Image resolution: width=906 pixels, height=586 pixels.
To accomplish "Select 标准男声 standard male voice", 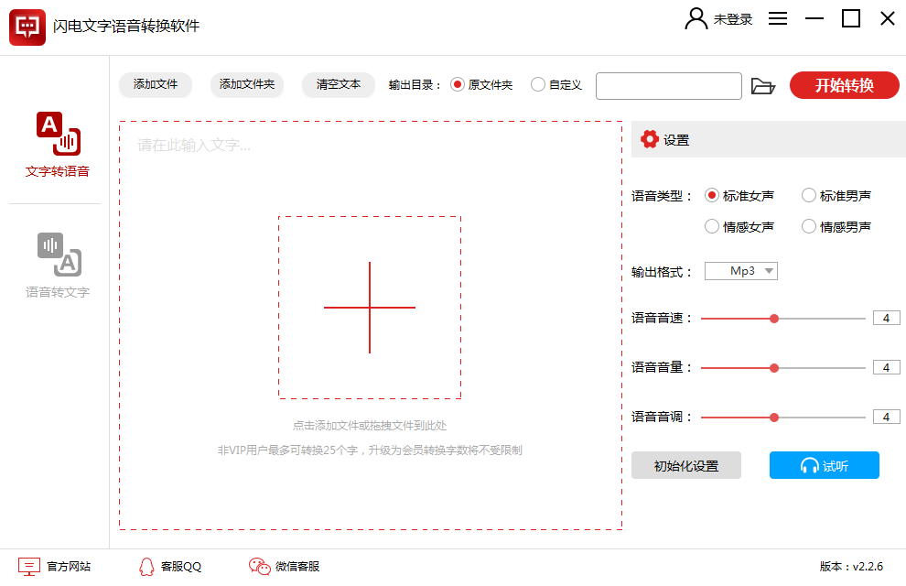I will pyautogui.click(x=809, y=195).
